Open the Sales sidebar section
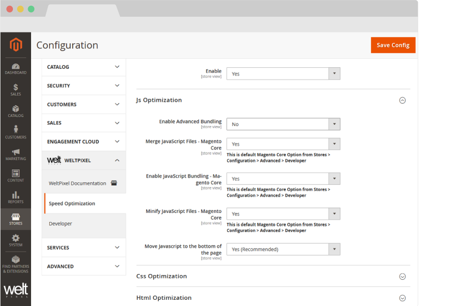The image size is (455, 306). click(x=15, y=88)
